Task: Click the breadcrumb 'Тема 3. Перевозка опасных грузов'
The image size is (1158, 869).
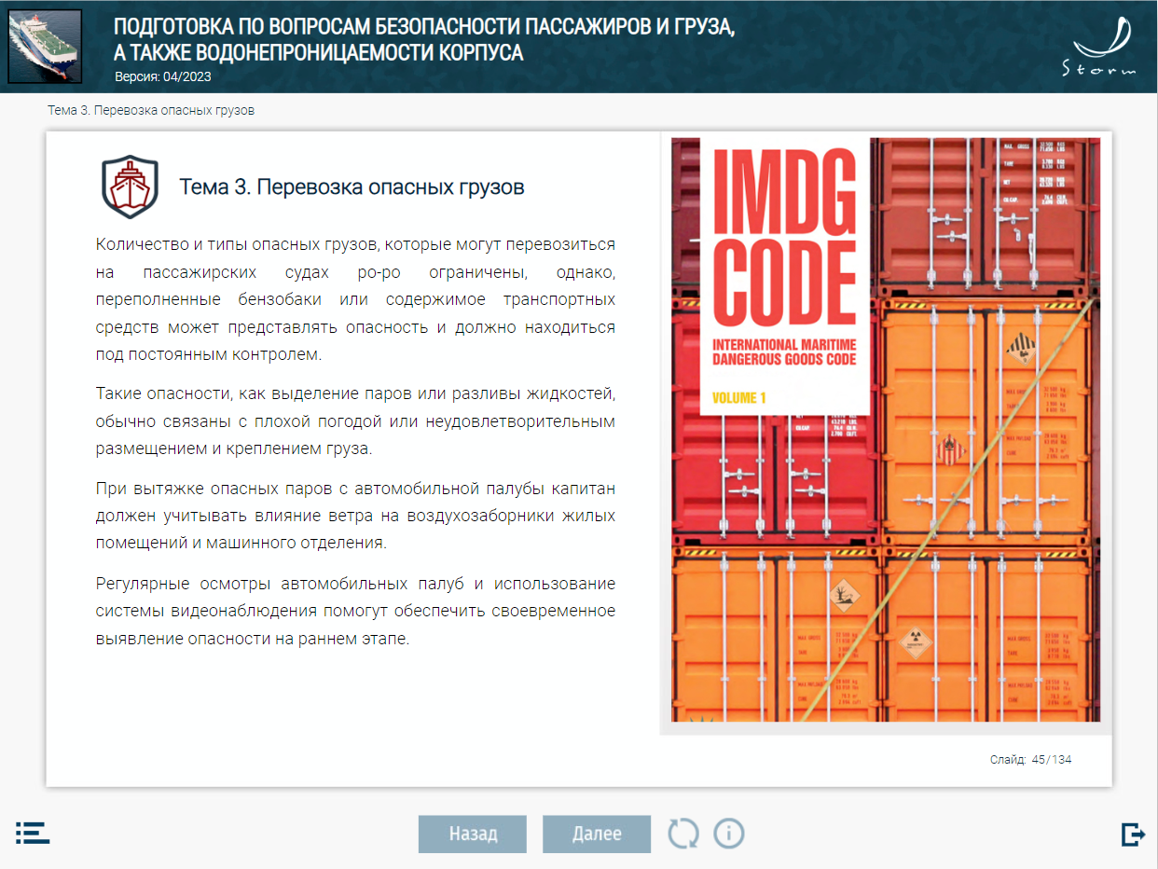Action: click(151, 110)
